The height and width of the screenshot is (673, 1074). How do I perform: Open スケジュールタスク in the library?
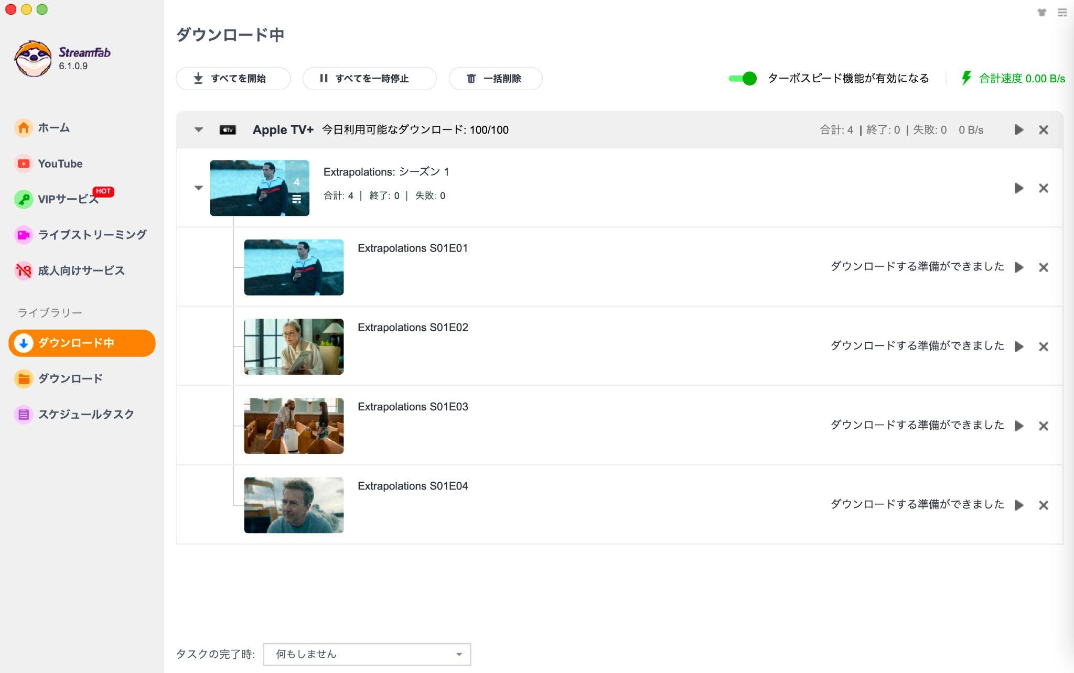(x=74, y=414)
